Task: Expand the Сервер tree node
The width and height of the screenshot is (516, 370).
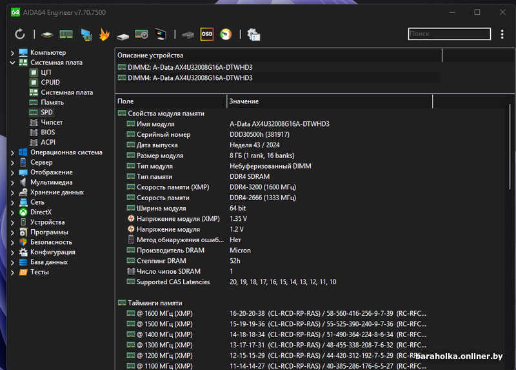Action: pyautogui.click(x=12, y=163)
